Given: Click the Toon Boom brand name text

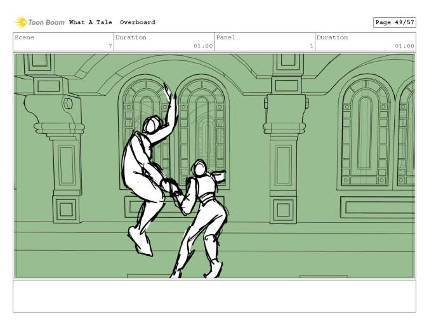Looking at the screenshot, I should click(x=46, y=22).
